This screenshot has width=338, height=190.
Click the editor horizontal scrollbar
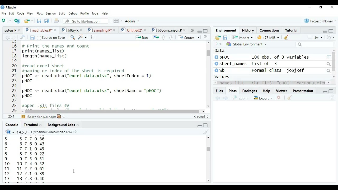click(x=112, y=111)
